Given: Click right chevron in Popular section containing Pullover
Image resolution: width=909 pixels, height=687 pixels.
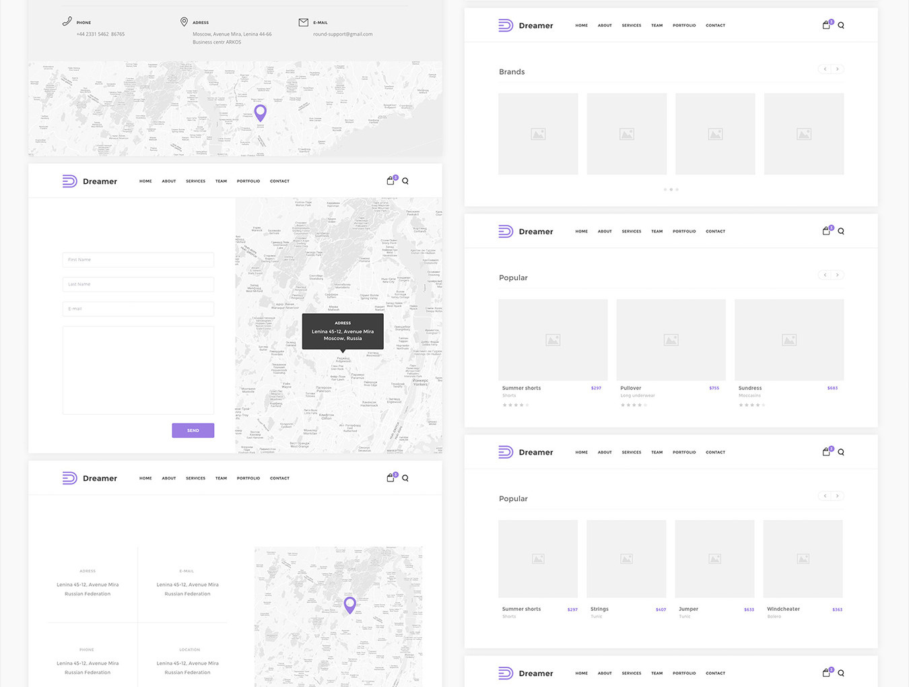Looking at the screenshot, I should [x=837, y=275].
